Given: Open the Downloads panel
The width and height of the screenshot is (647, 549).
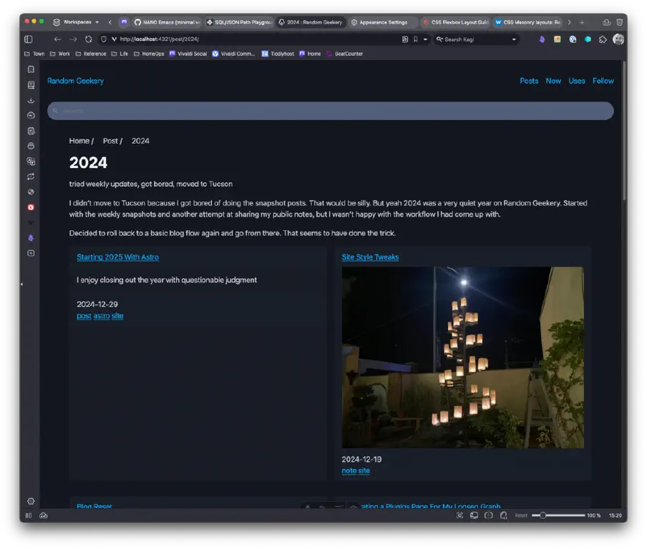Looking at the screenshot, I should [x=31, y=100].
